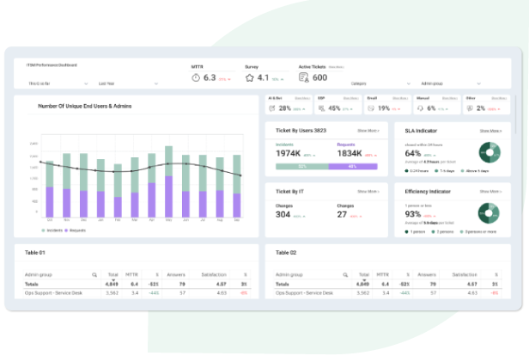
Task: Click ITSM Performance Dashboard title
Action: point(52,65)
